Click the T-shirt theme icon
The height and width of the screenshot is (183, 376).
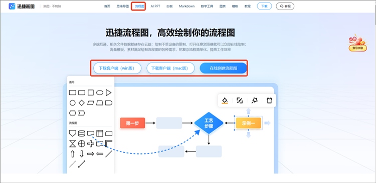(x=269, y=100)
